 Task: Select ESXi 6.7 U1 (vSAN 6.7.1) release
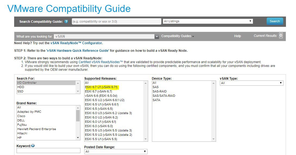(x=114, y=87)
